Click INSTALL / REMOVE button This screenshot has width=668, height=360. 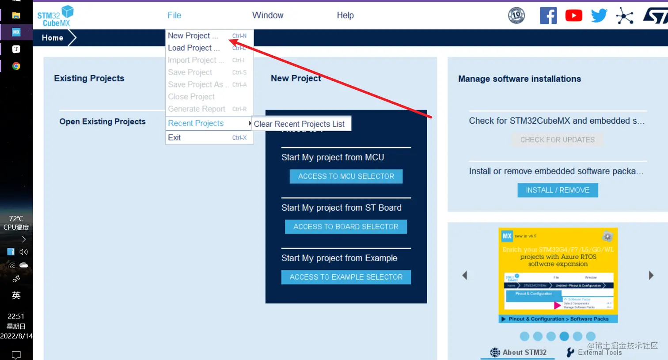point(558,190)
